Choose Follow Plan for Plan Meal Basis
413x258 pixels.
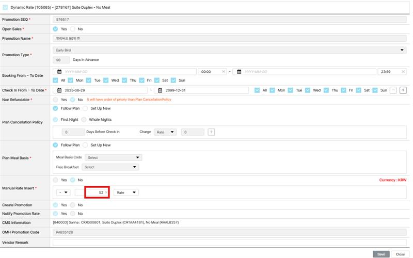click(55, 145)
